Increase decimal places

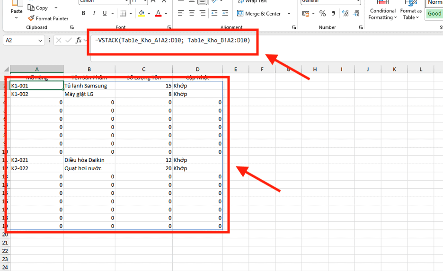click(345, 14)
